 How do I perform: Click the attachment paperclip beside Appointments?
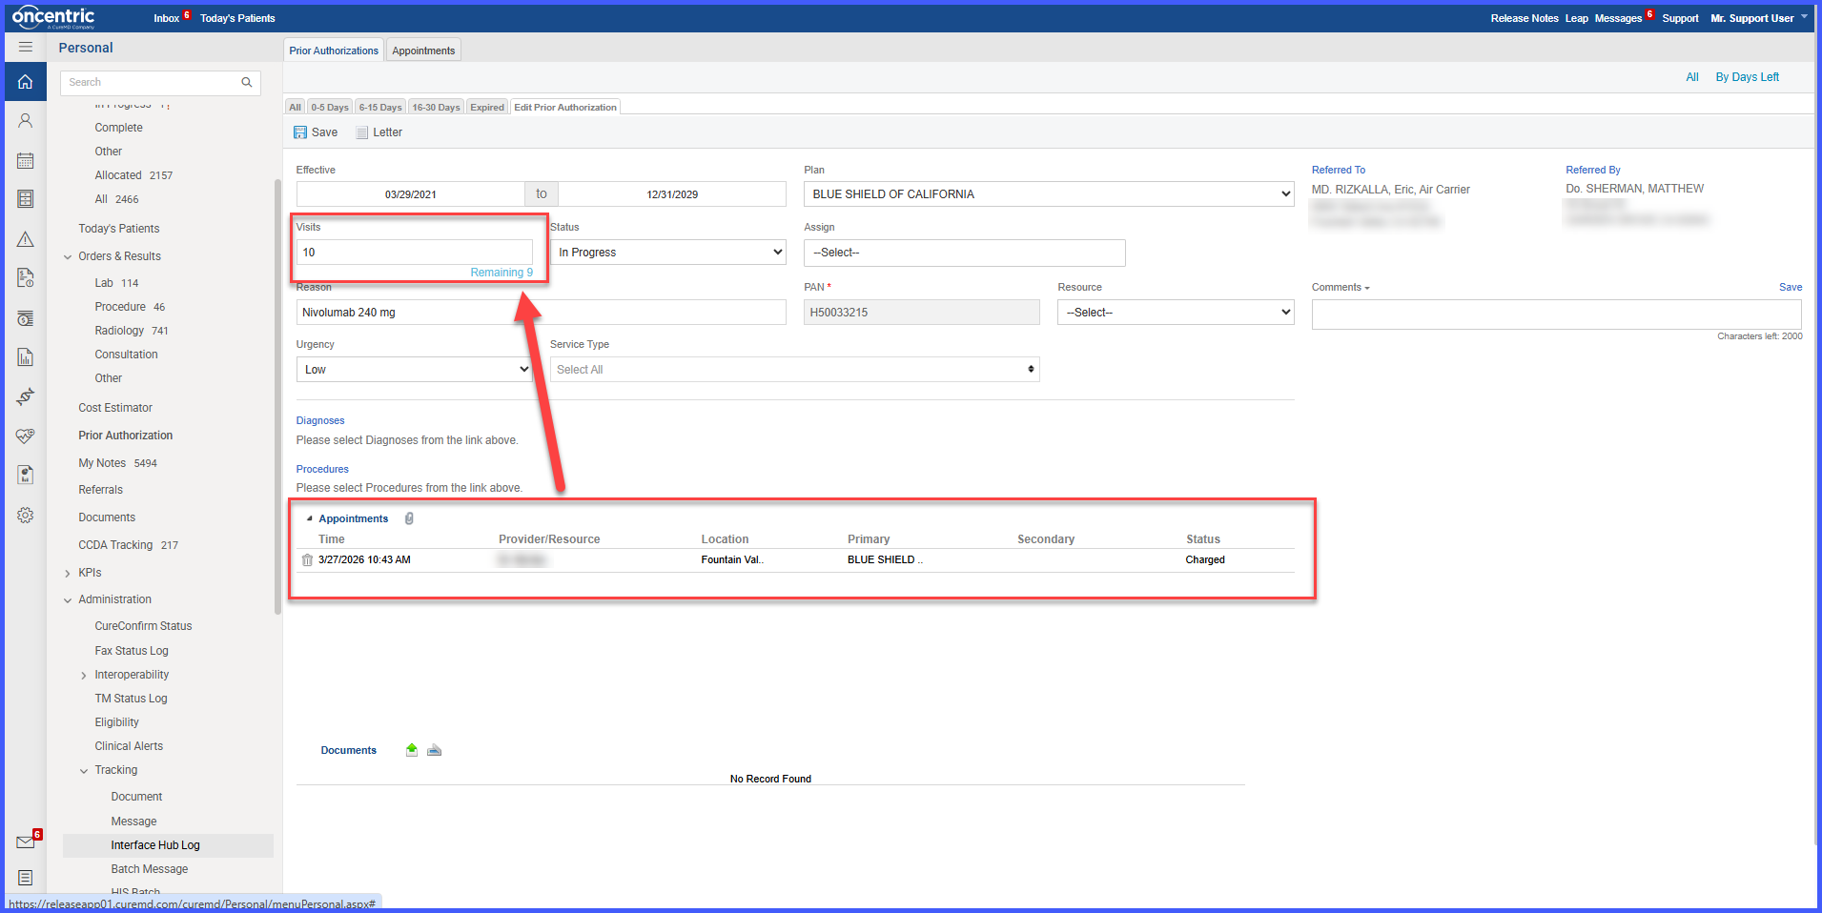coord(409,518)
